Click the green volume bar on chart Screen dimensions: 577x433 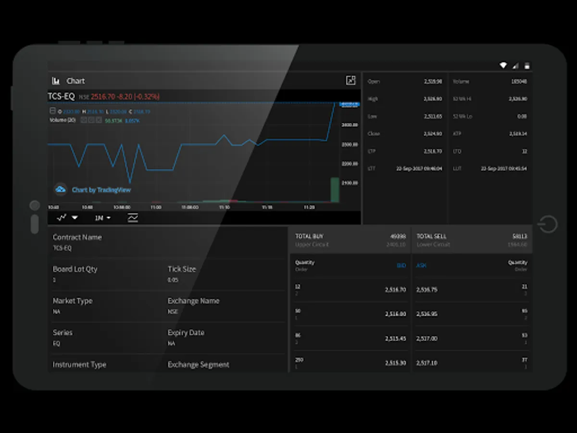coord(335,190)
